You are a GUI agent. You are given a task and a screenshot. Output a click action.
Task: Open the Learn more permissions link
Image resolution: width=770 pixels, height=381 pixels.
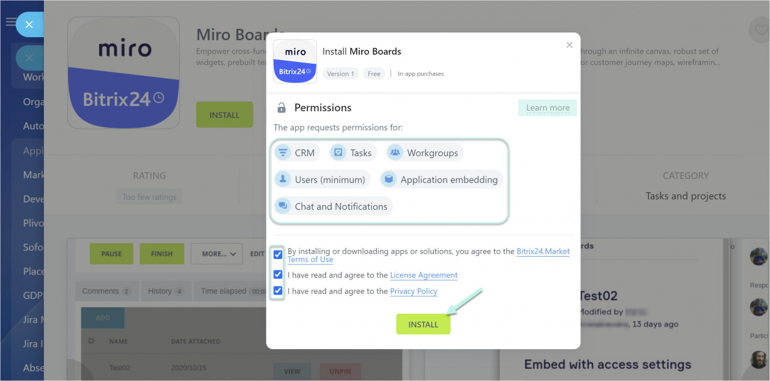[547, 108]
